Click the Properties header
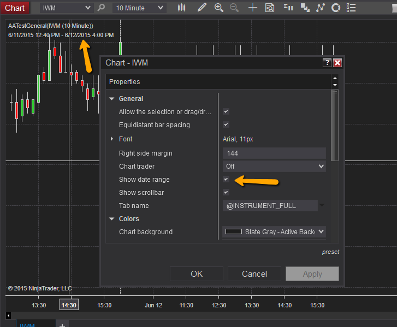This screenshot has height=327, width=397. pyautogui.click(x=218, y=81)
